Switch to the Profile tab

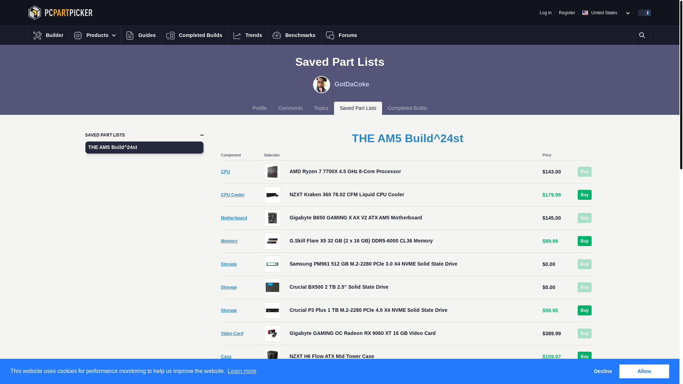tap(260, 108)
